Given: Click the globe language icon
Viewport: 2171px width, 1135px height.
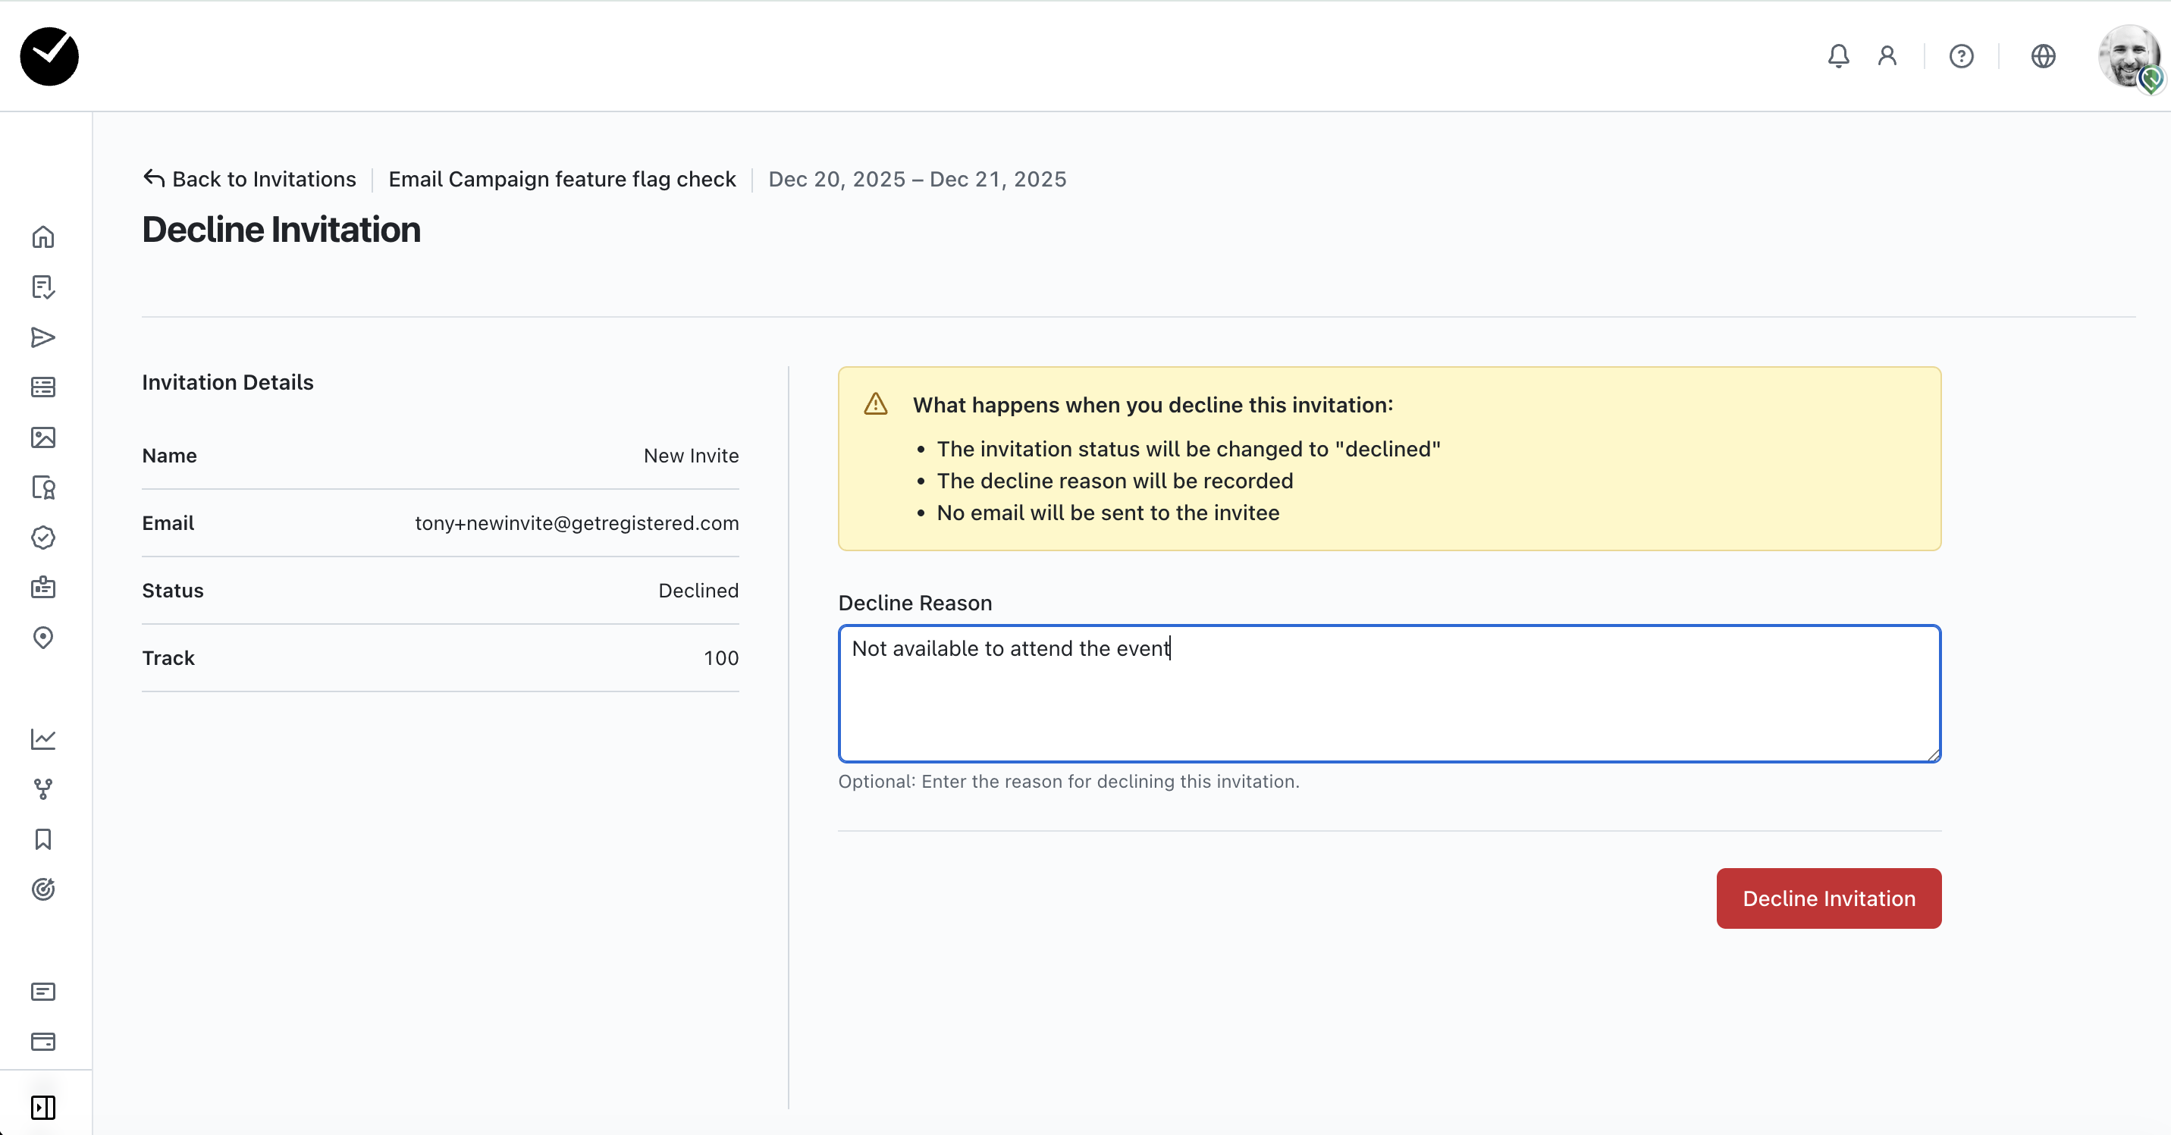Looking at the screenshot, I should pyautogui.click(x=2043, y=56).
